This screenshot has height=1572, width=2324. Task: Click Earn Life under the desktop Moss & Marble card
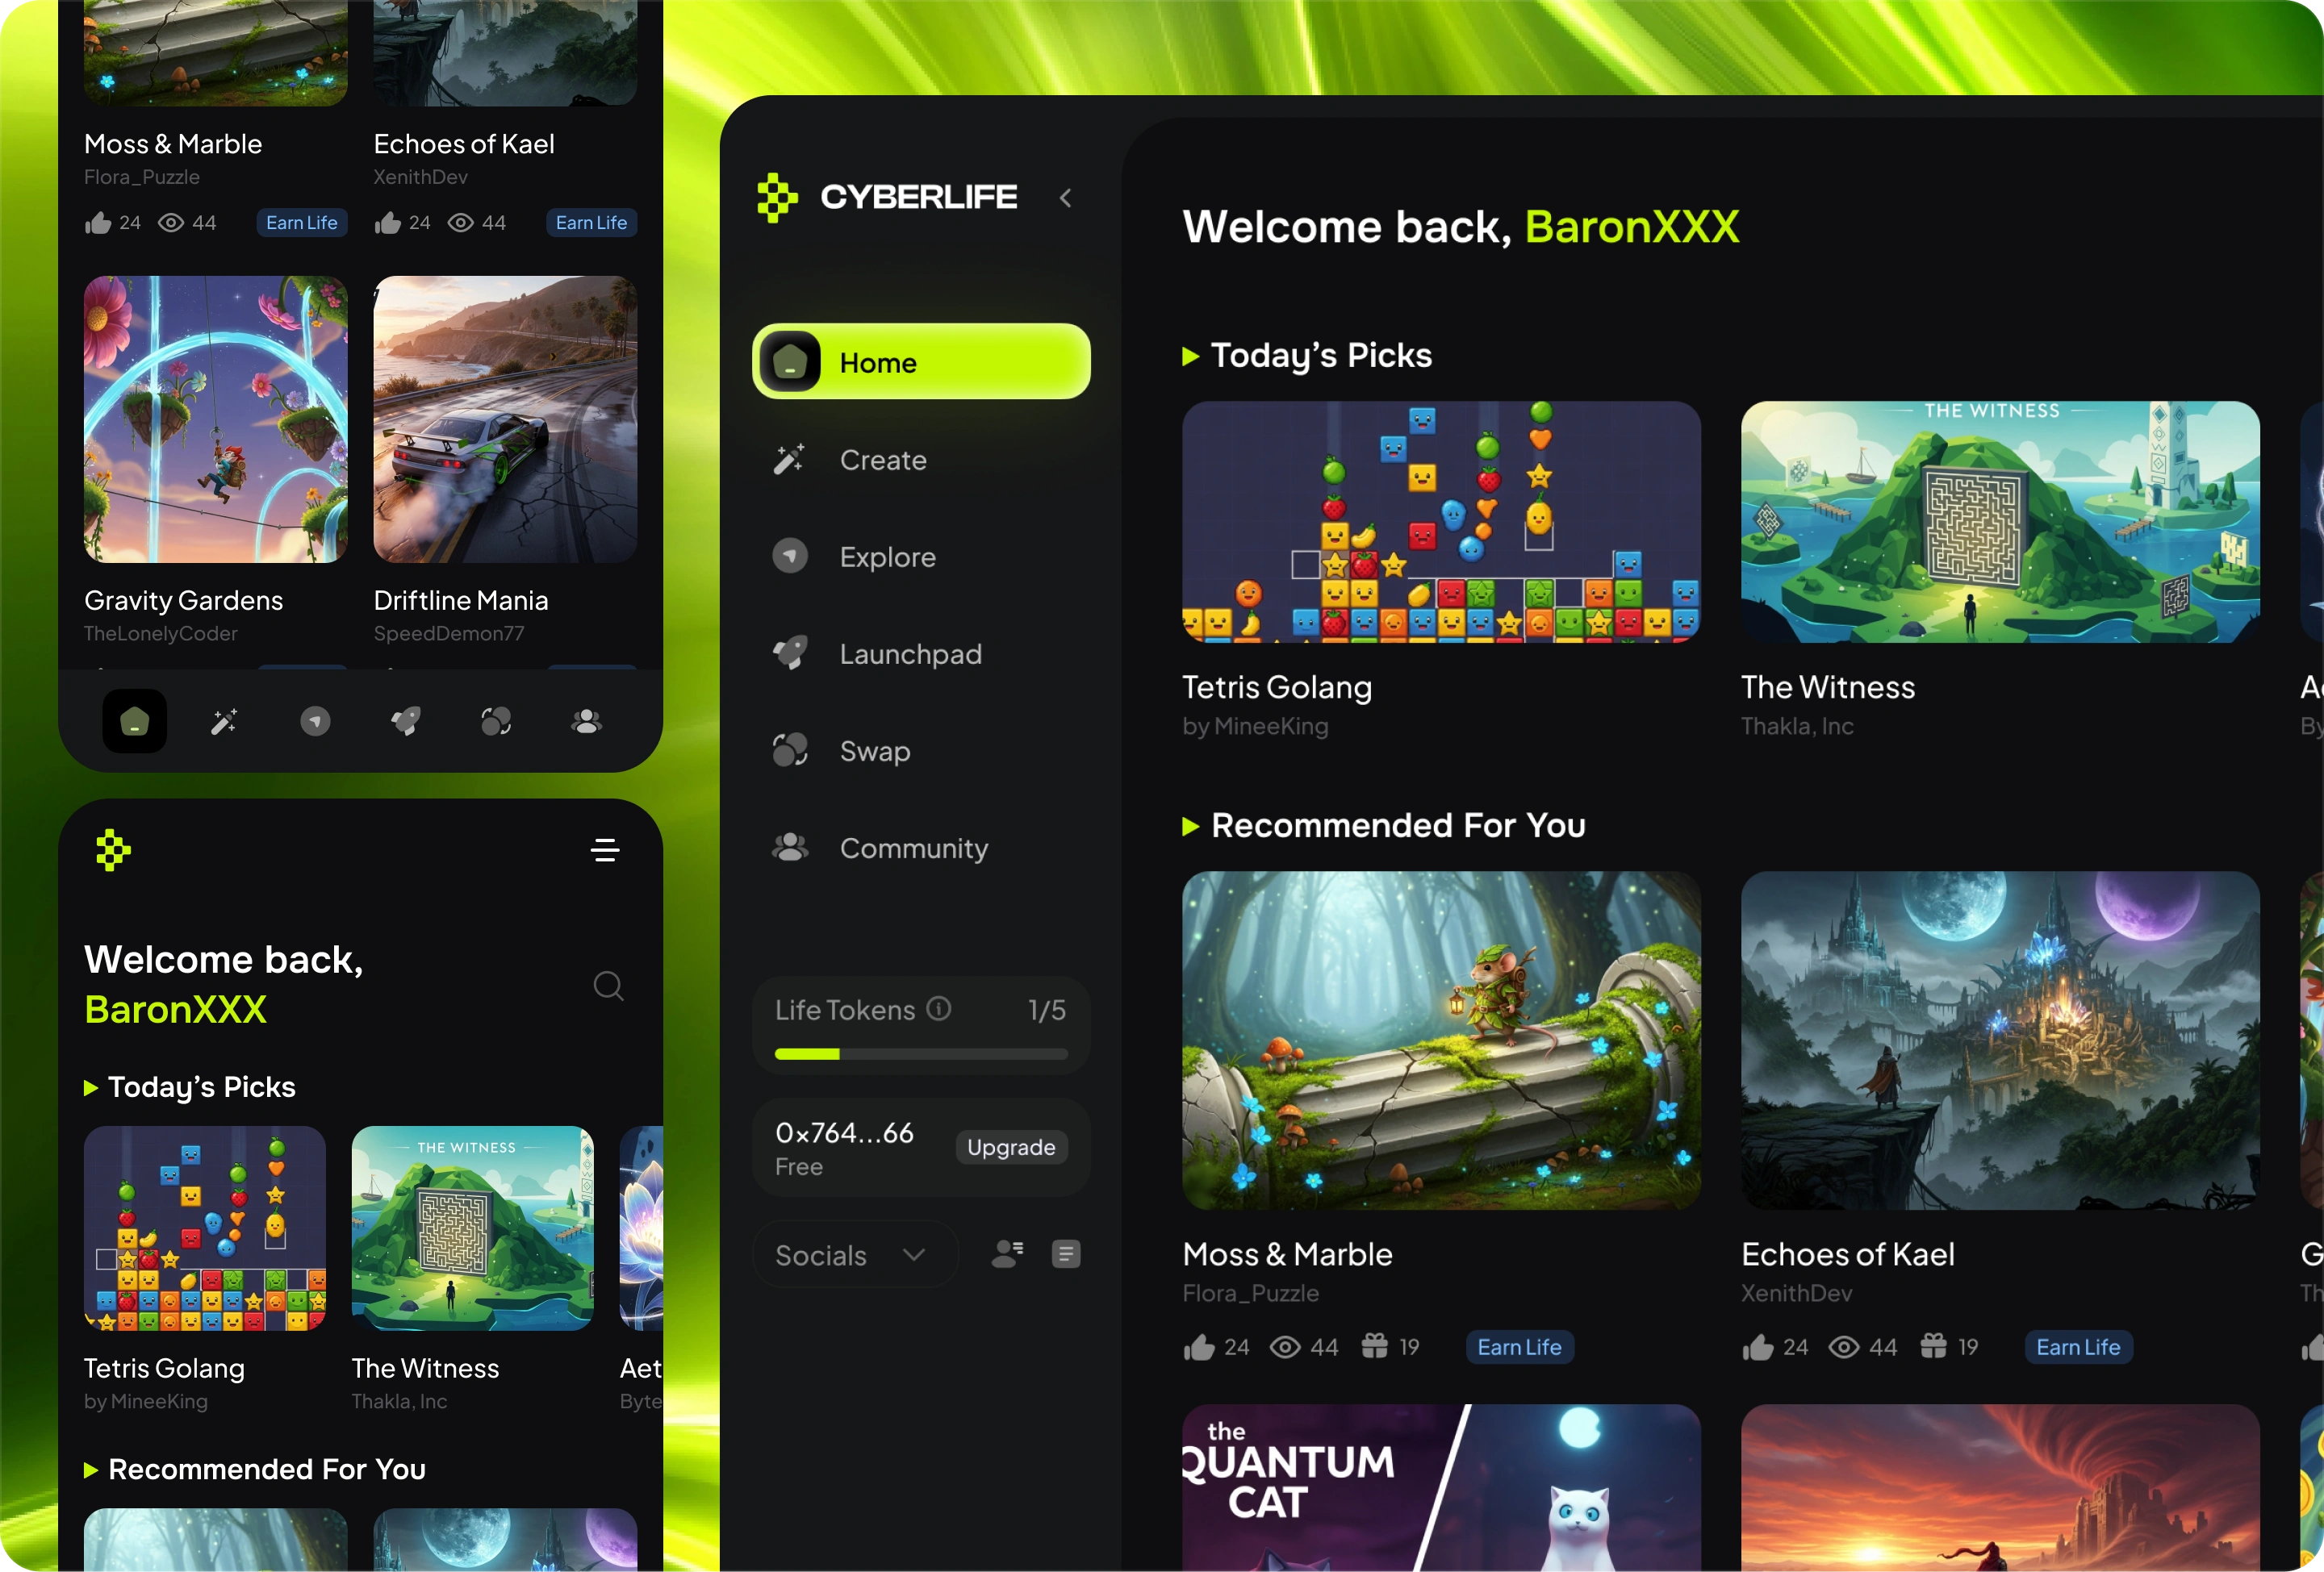pos(1519,1347)
